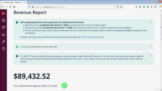
Task: Close the Online Courses tab
Action: click(x=25, y=2)
